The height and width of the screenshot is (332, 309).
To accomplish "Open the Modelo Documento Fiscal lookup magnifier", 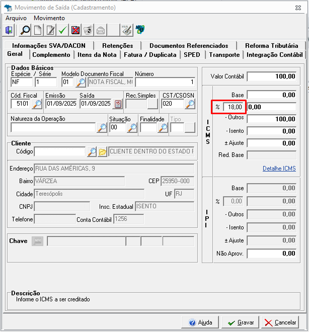I will coord(81,82).
